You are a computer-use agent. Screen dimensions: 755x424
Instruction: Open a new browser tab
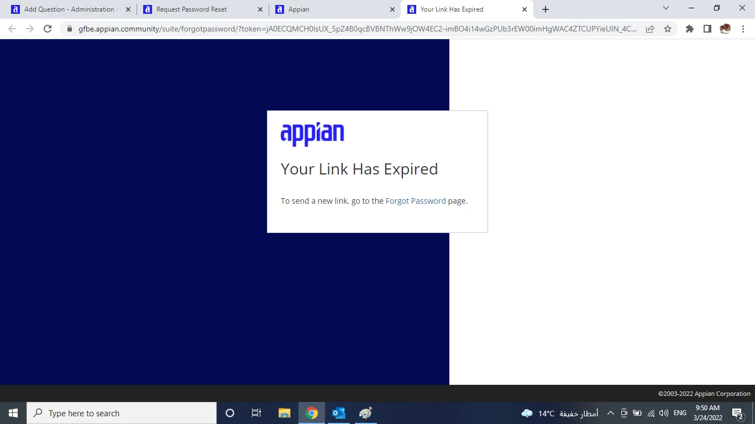click(x=546, y=9)
